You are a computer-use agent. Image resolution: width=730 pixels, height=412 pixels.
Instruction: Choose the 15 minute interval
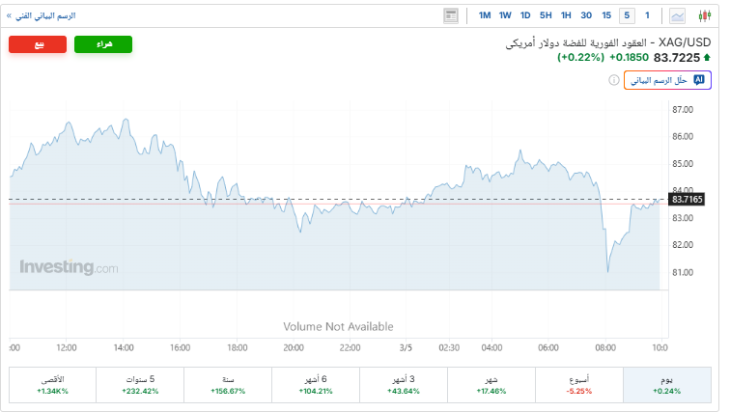(x=605, y=15)
